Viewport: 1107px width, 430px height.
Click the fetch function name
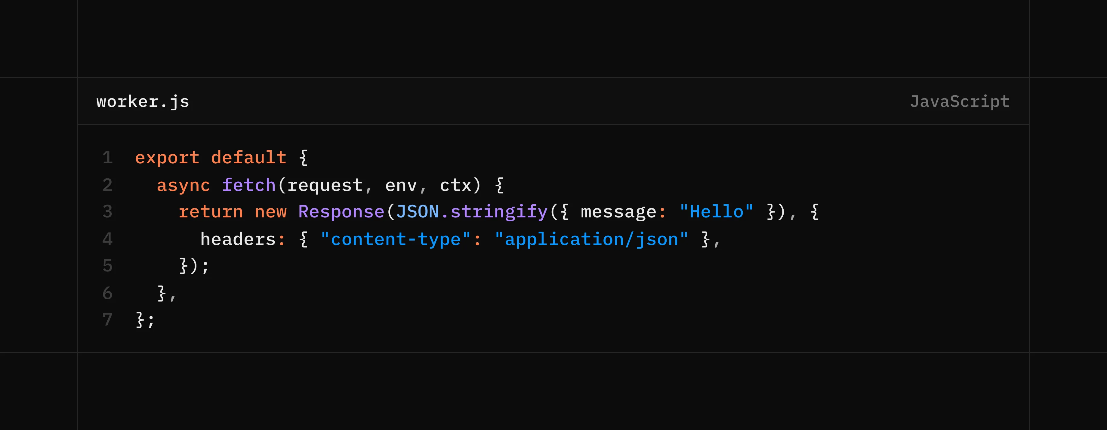(x=248, y=185)
